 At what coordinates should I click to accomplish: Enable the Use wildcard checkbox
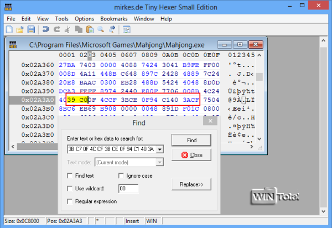coord(70,188)
